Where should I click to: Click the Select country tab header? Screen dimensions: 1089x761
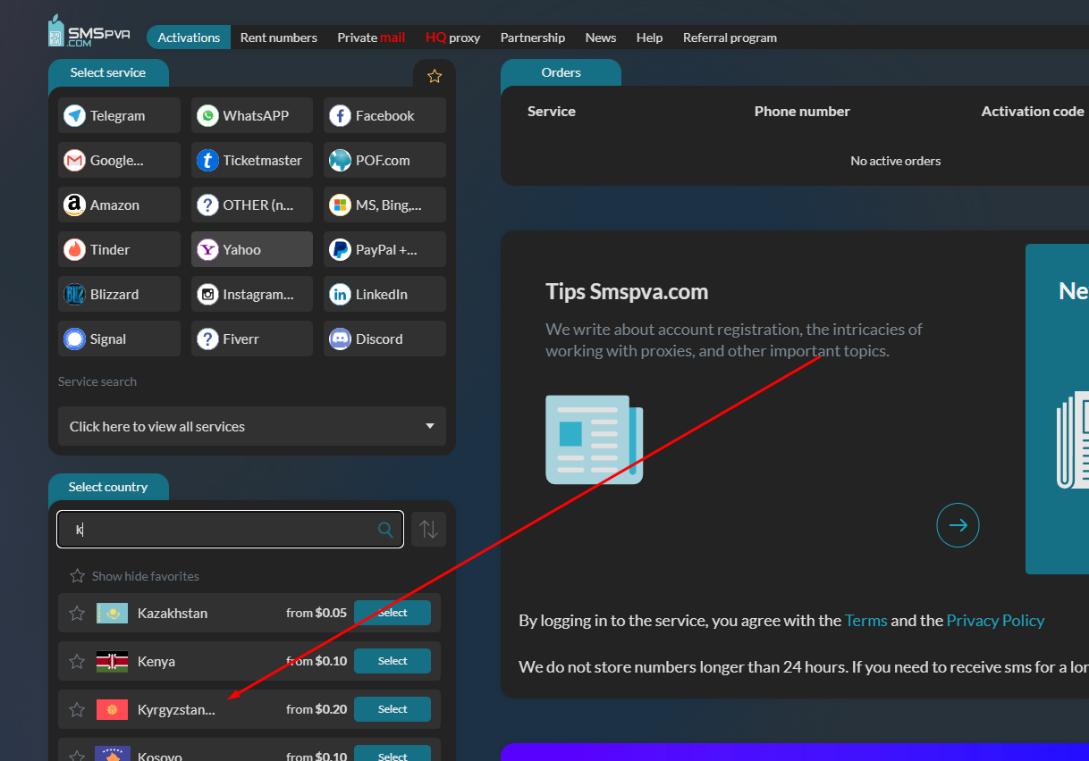click(108, 487)
